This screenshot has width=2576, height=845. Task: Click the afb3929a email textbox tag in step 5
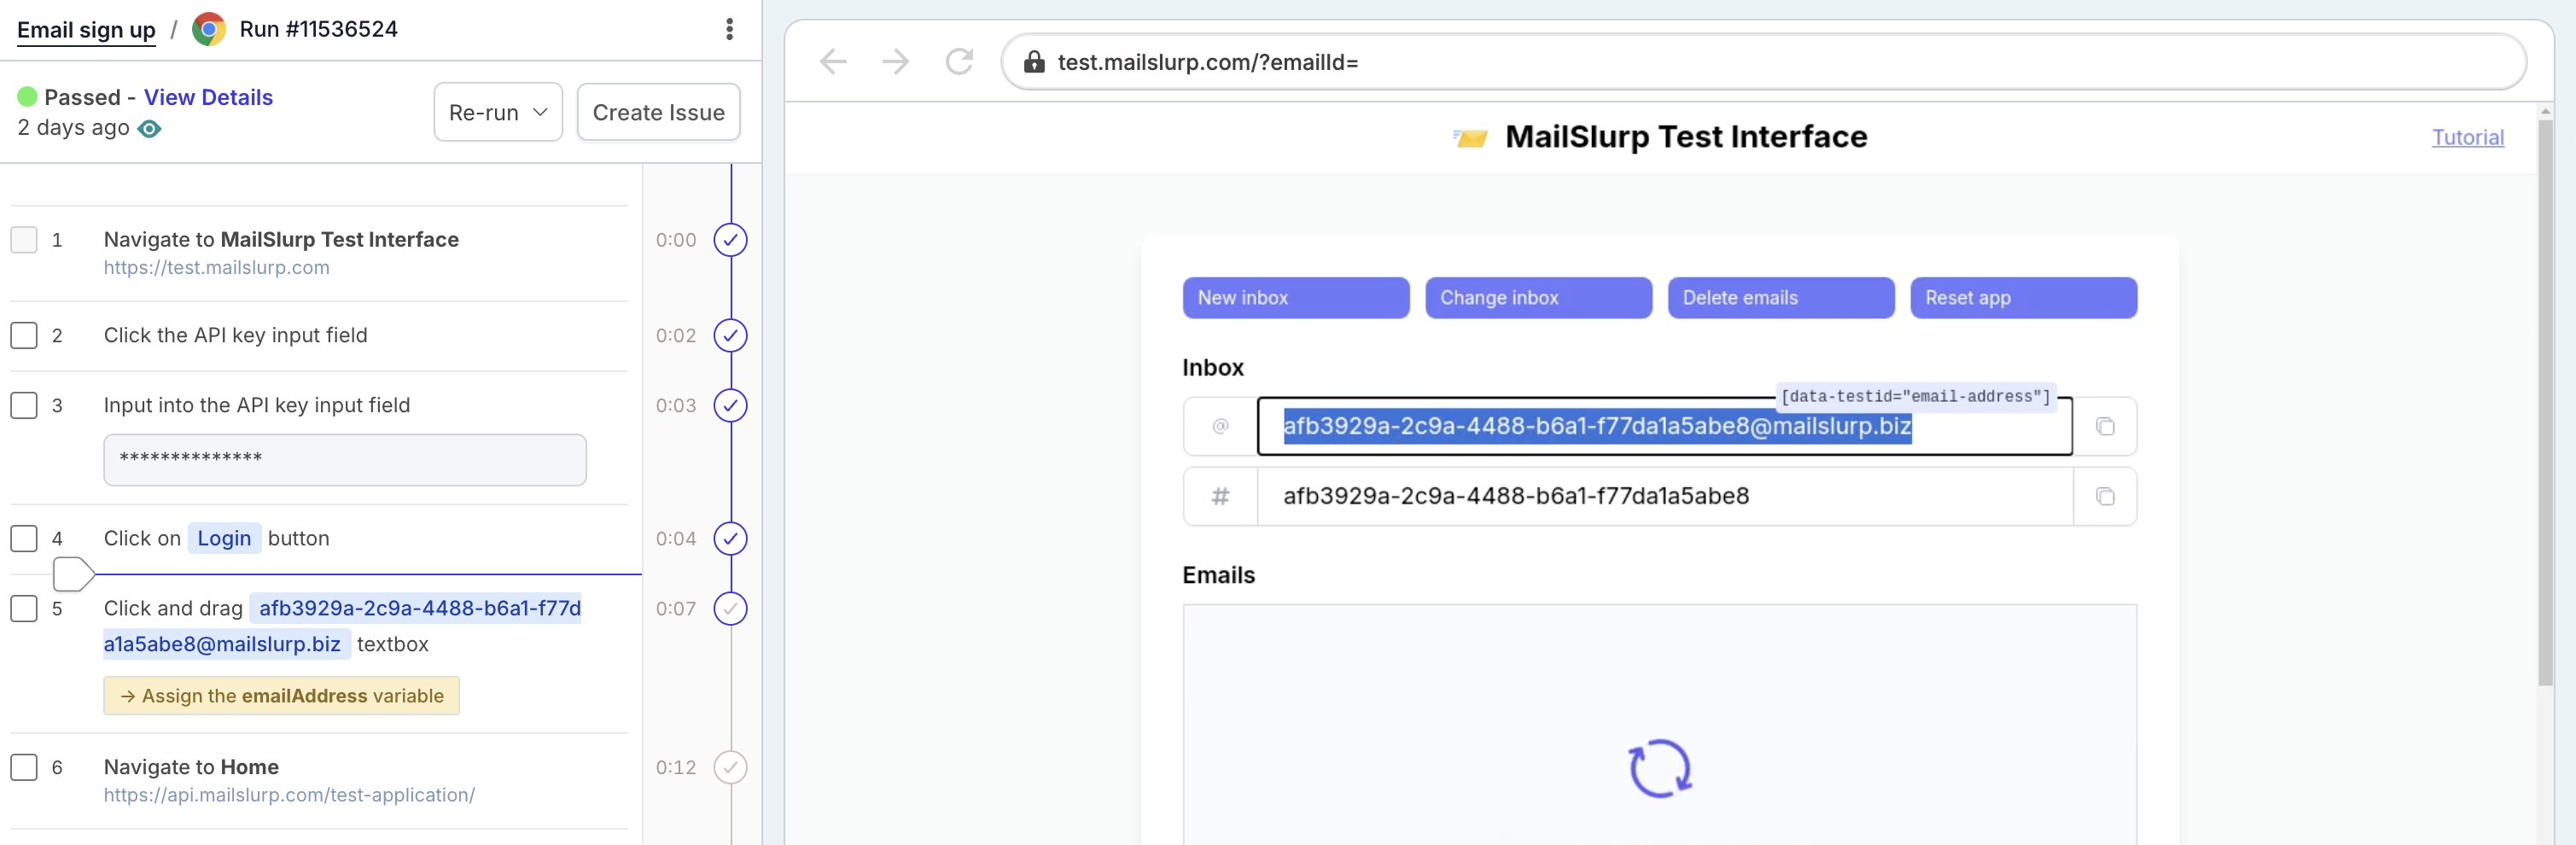pyautogui.click(x=342, y=626)
